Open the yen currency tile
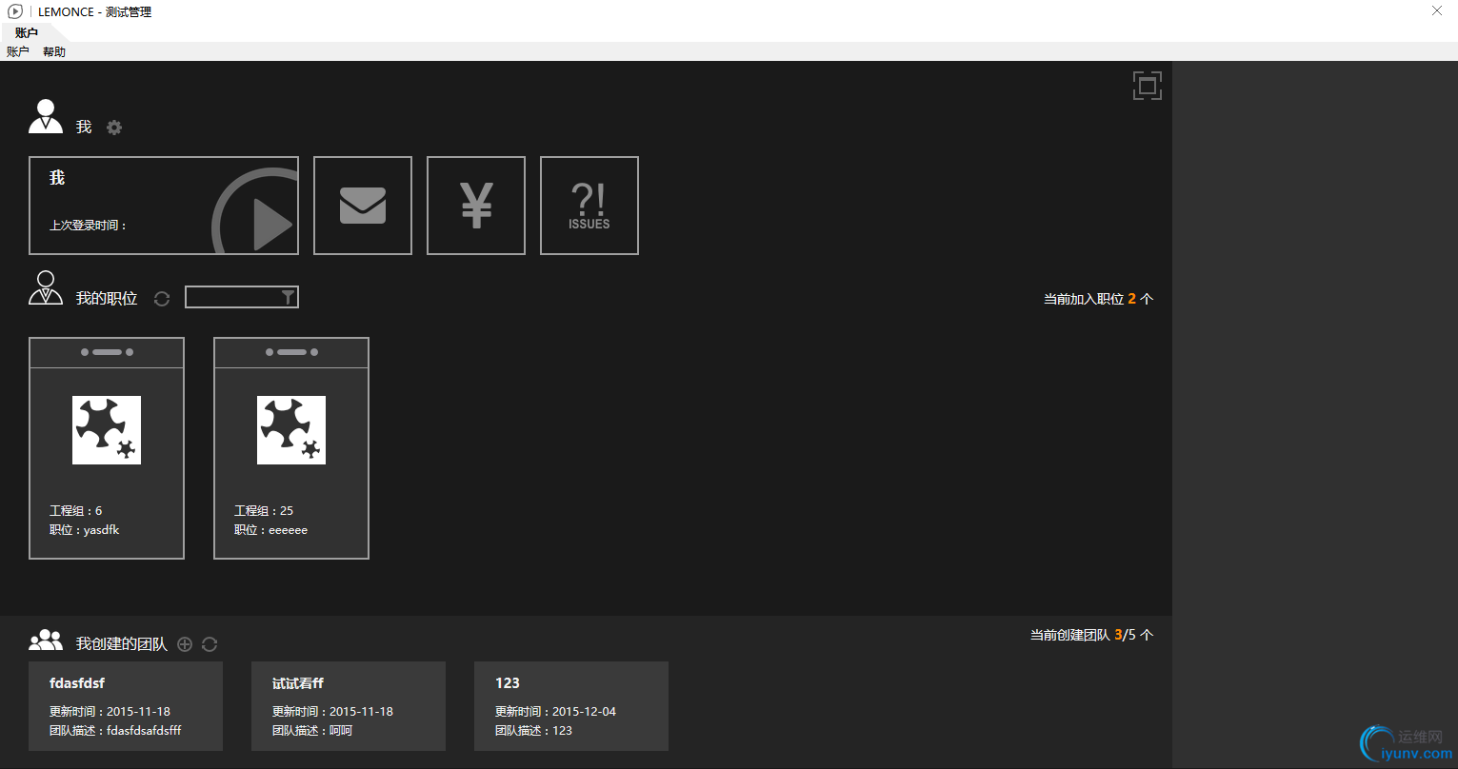The height and width of the screenshot is (769, 1458). [476, 206]
